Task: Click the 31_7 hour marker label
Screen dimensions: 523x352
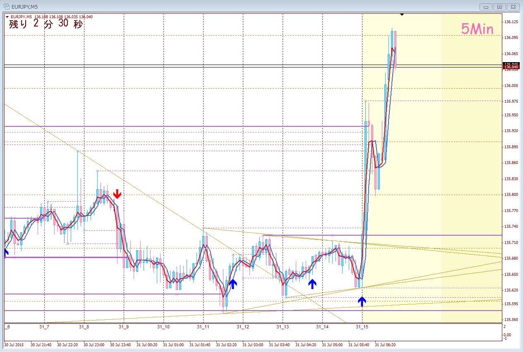Action: click(x=44, y=327)
